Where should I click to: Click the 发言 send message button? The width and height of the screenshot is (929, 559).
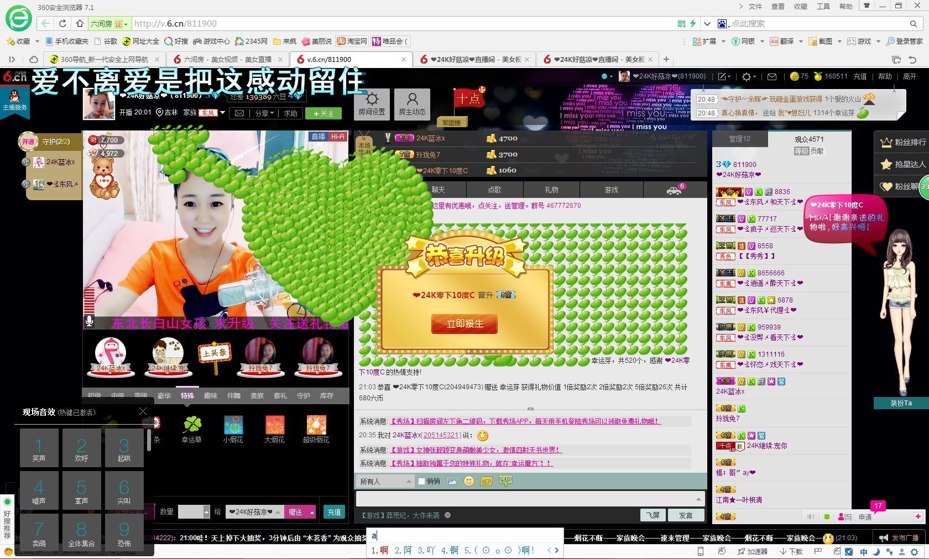[686, 515]
